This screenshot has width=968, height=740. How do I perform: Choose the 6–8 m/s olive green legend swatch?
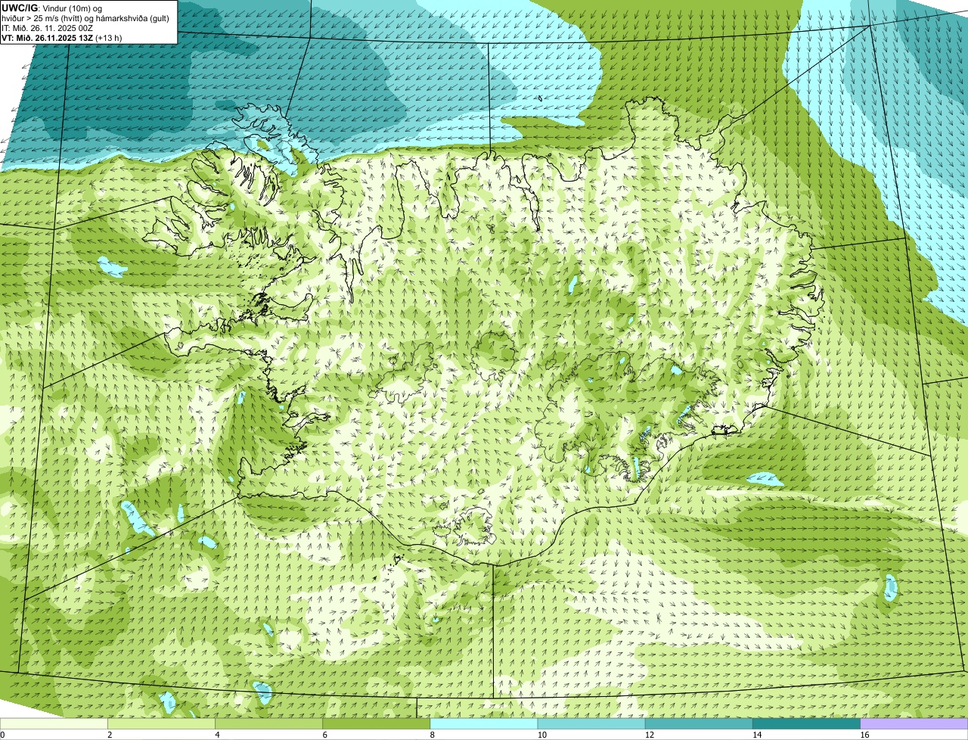pos(377,724)
